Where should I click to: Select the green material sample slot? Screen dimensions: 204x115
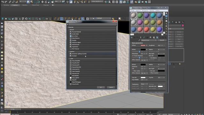pyautogui.click(x=140, y=16)
